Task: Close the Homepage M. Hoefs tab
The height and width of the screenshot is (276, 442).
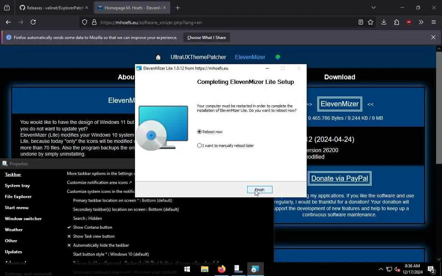Action: [x=164, y=8]
